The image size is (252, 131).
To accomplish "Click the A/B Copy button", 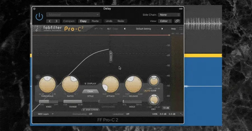I will (115, 29).
